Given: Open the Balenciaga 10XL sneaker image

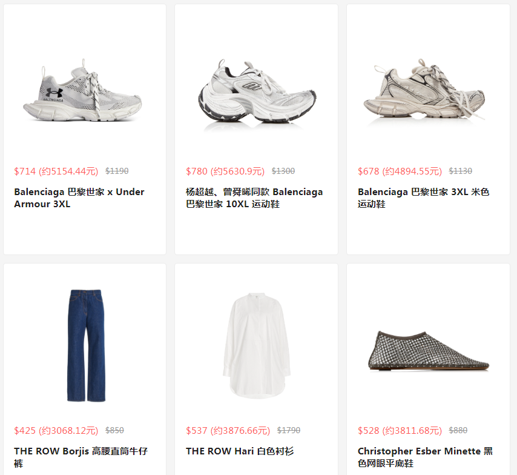Looking at the screenshot, I should [257, 93].
